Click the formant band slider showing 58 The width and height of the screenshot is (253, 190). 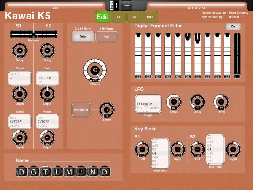point(188,56)
